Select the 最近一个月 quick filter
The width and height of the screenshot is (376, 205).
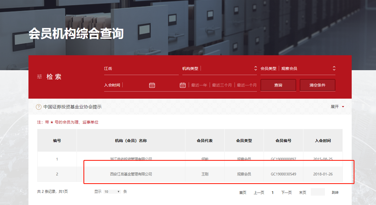pyautogui.click(x=247, y=85)
